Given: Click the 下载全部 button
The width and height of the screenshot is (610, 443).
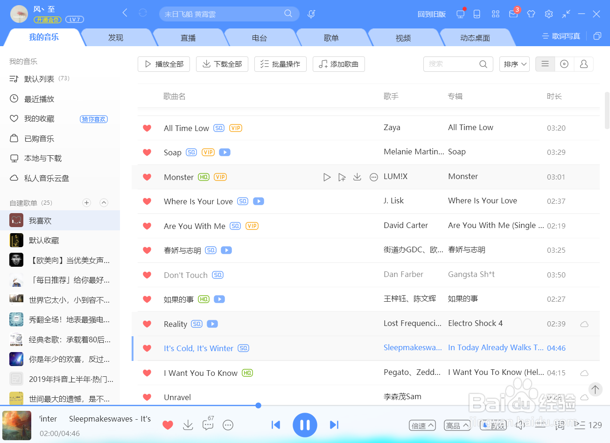Looking at the screenshot, I should pyautogui.click(x=222, y=64).
